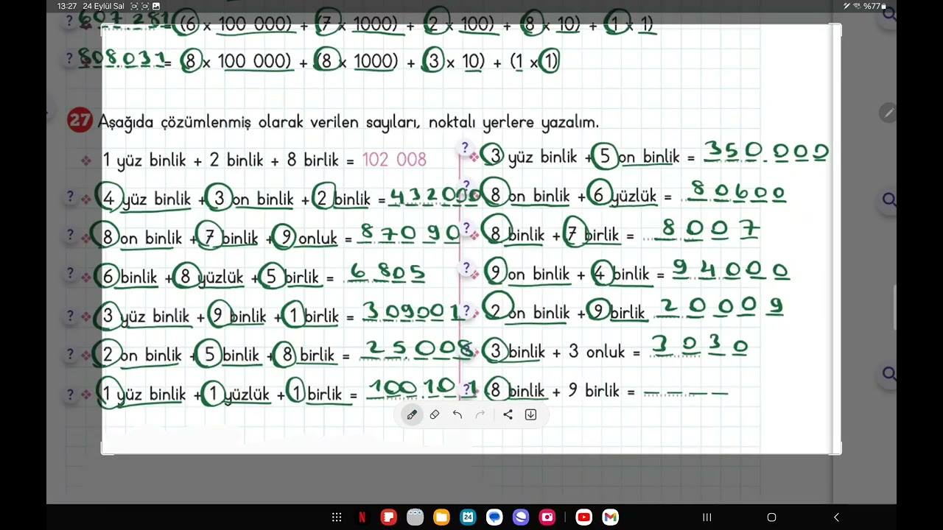This screenshot has width=943, height=530.
Task: Click the handwritten answer 6805
Action: (388, 273)
